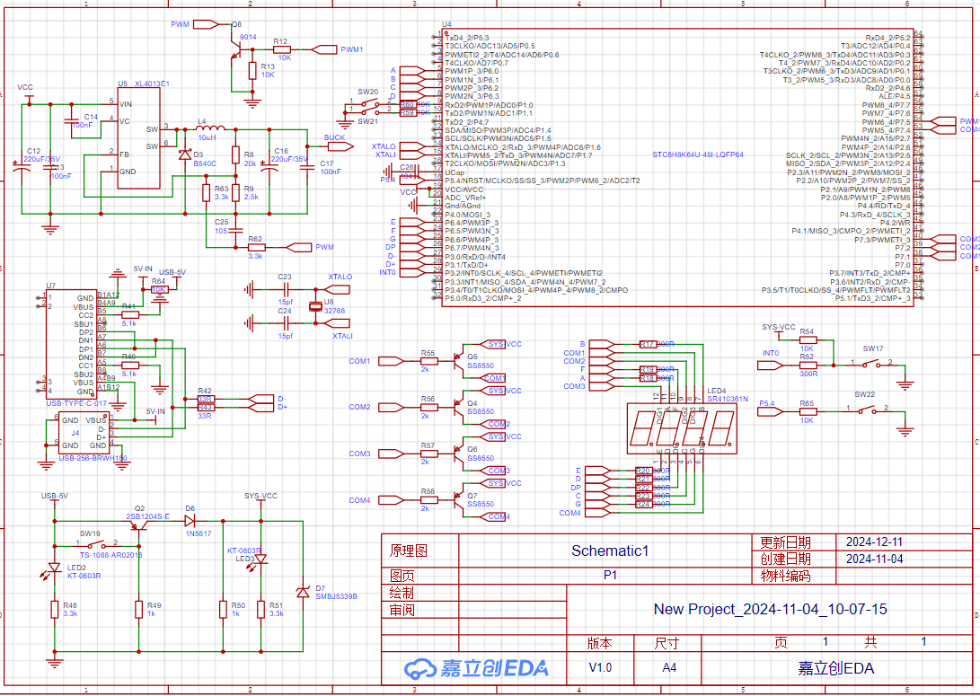The image size is (980, 696).
Task: Select project name New Project_2024-11-04_10-07-15
Action: [770, 609]
